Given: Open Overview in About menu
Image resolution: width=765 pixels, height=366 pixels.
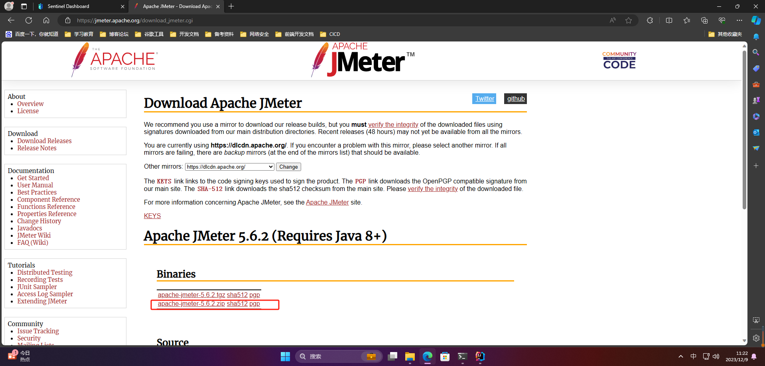Looking at the screenshot, I should pos(30,104).
